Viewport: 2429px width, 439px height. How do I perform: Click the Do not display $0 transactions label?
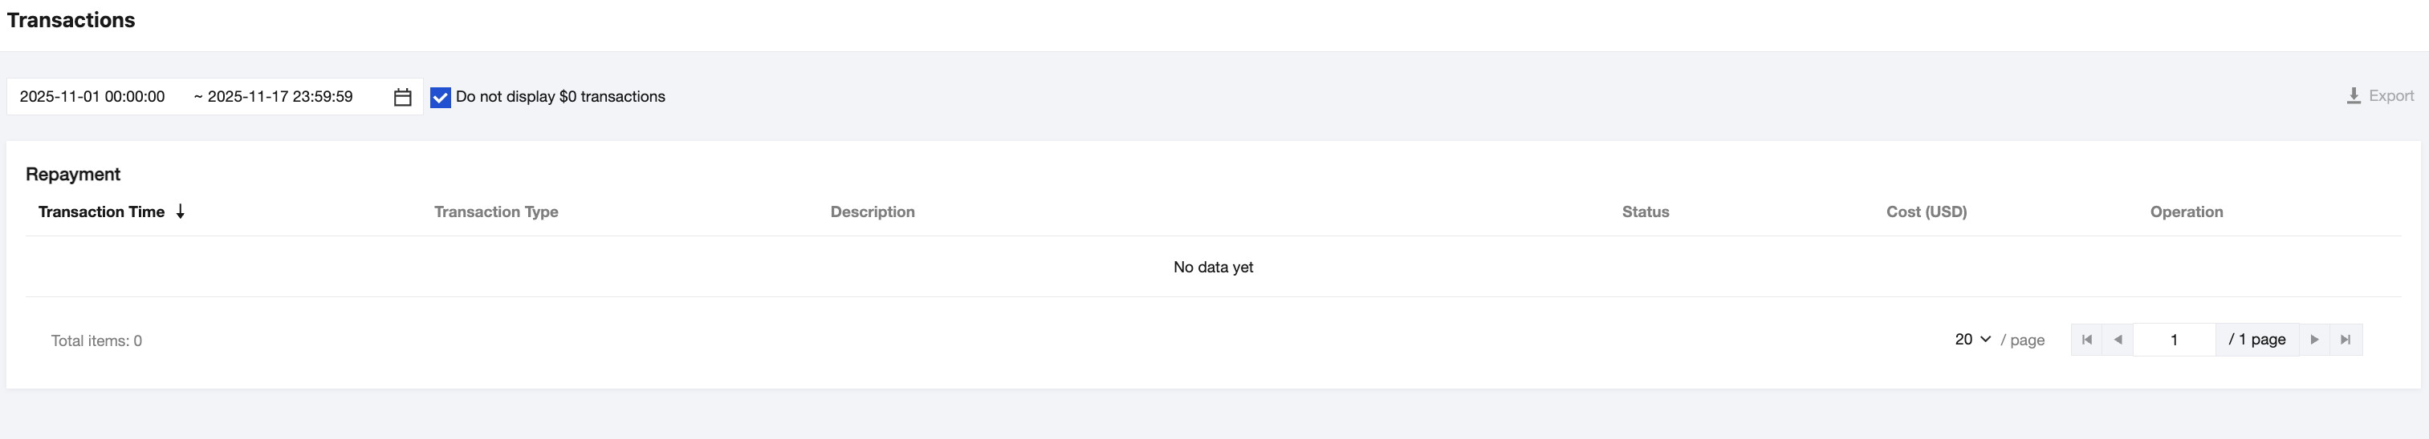pos(560,97)
